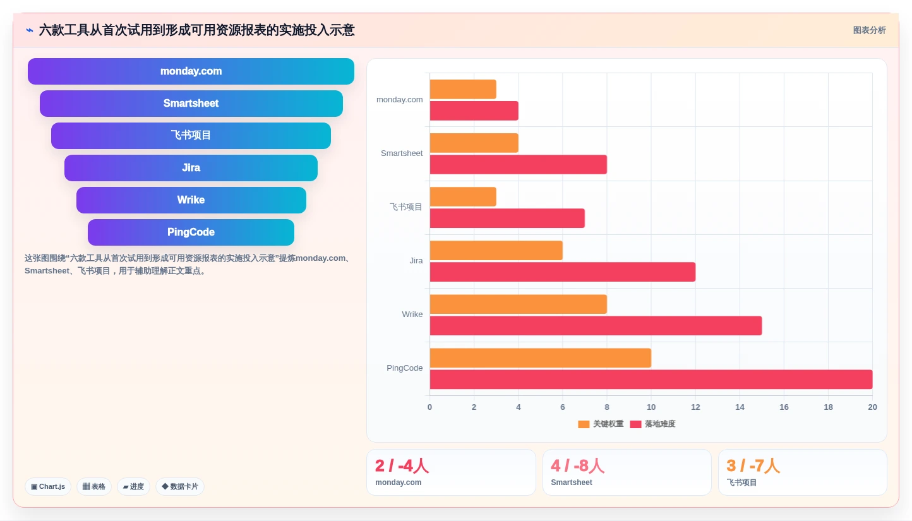This screenshot has height=521, width=912.
Task: Click the 进度 tag chip
Action: pyautogui.click(x=133, y=486)
